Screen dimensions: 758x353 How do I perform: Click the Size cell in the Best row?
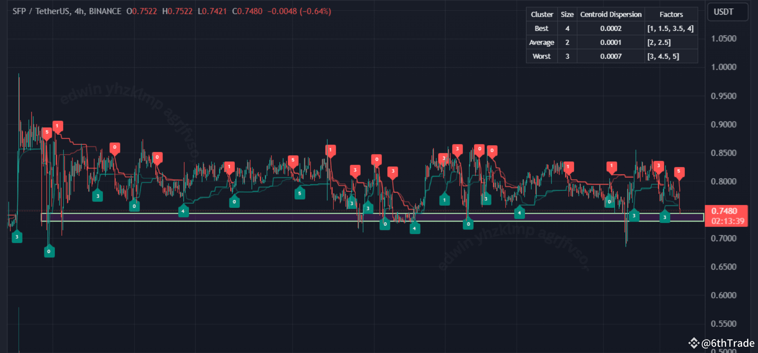coord(567,28)
